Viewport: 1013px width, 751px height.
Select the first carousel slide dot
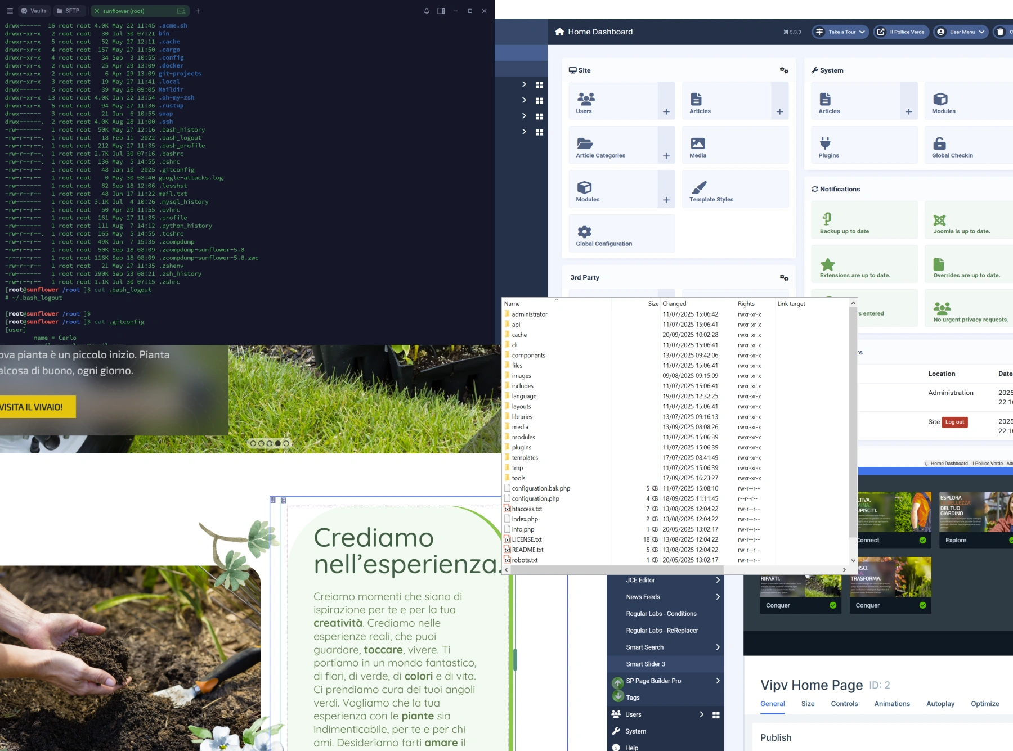[x=253, y=443]
